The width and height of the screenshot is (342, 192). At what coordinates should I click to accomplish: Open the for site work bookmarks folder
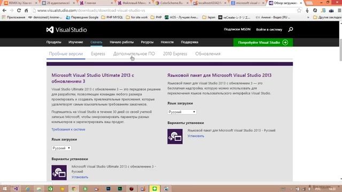137,17
